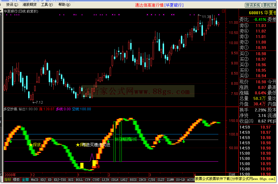Select the LYJH indicator tab
Image resolution: width=278 pixels, height=184 pixels.
pyautogui.click(x=105, y=180)
